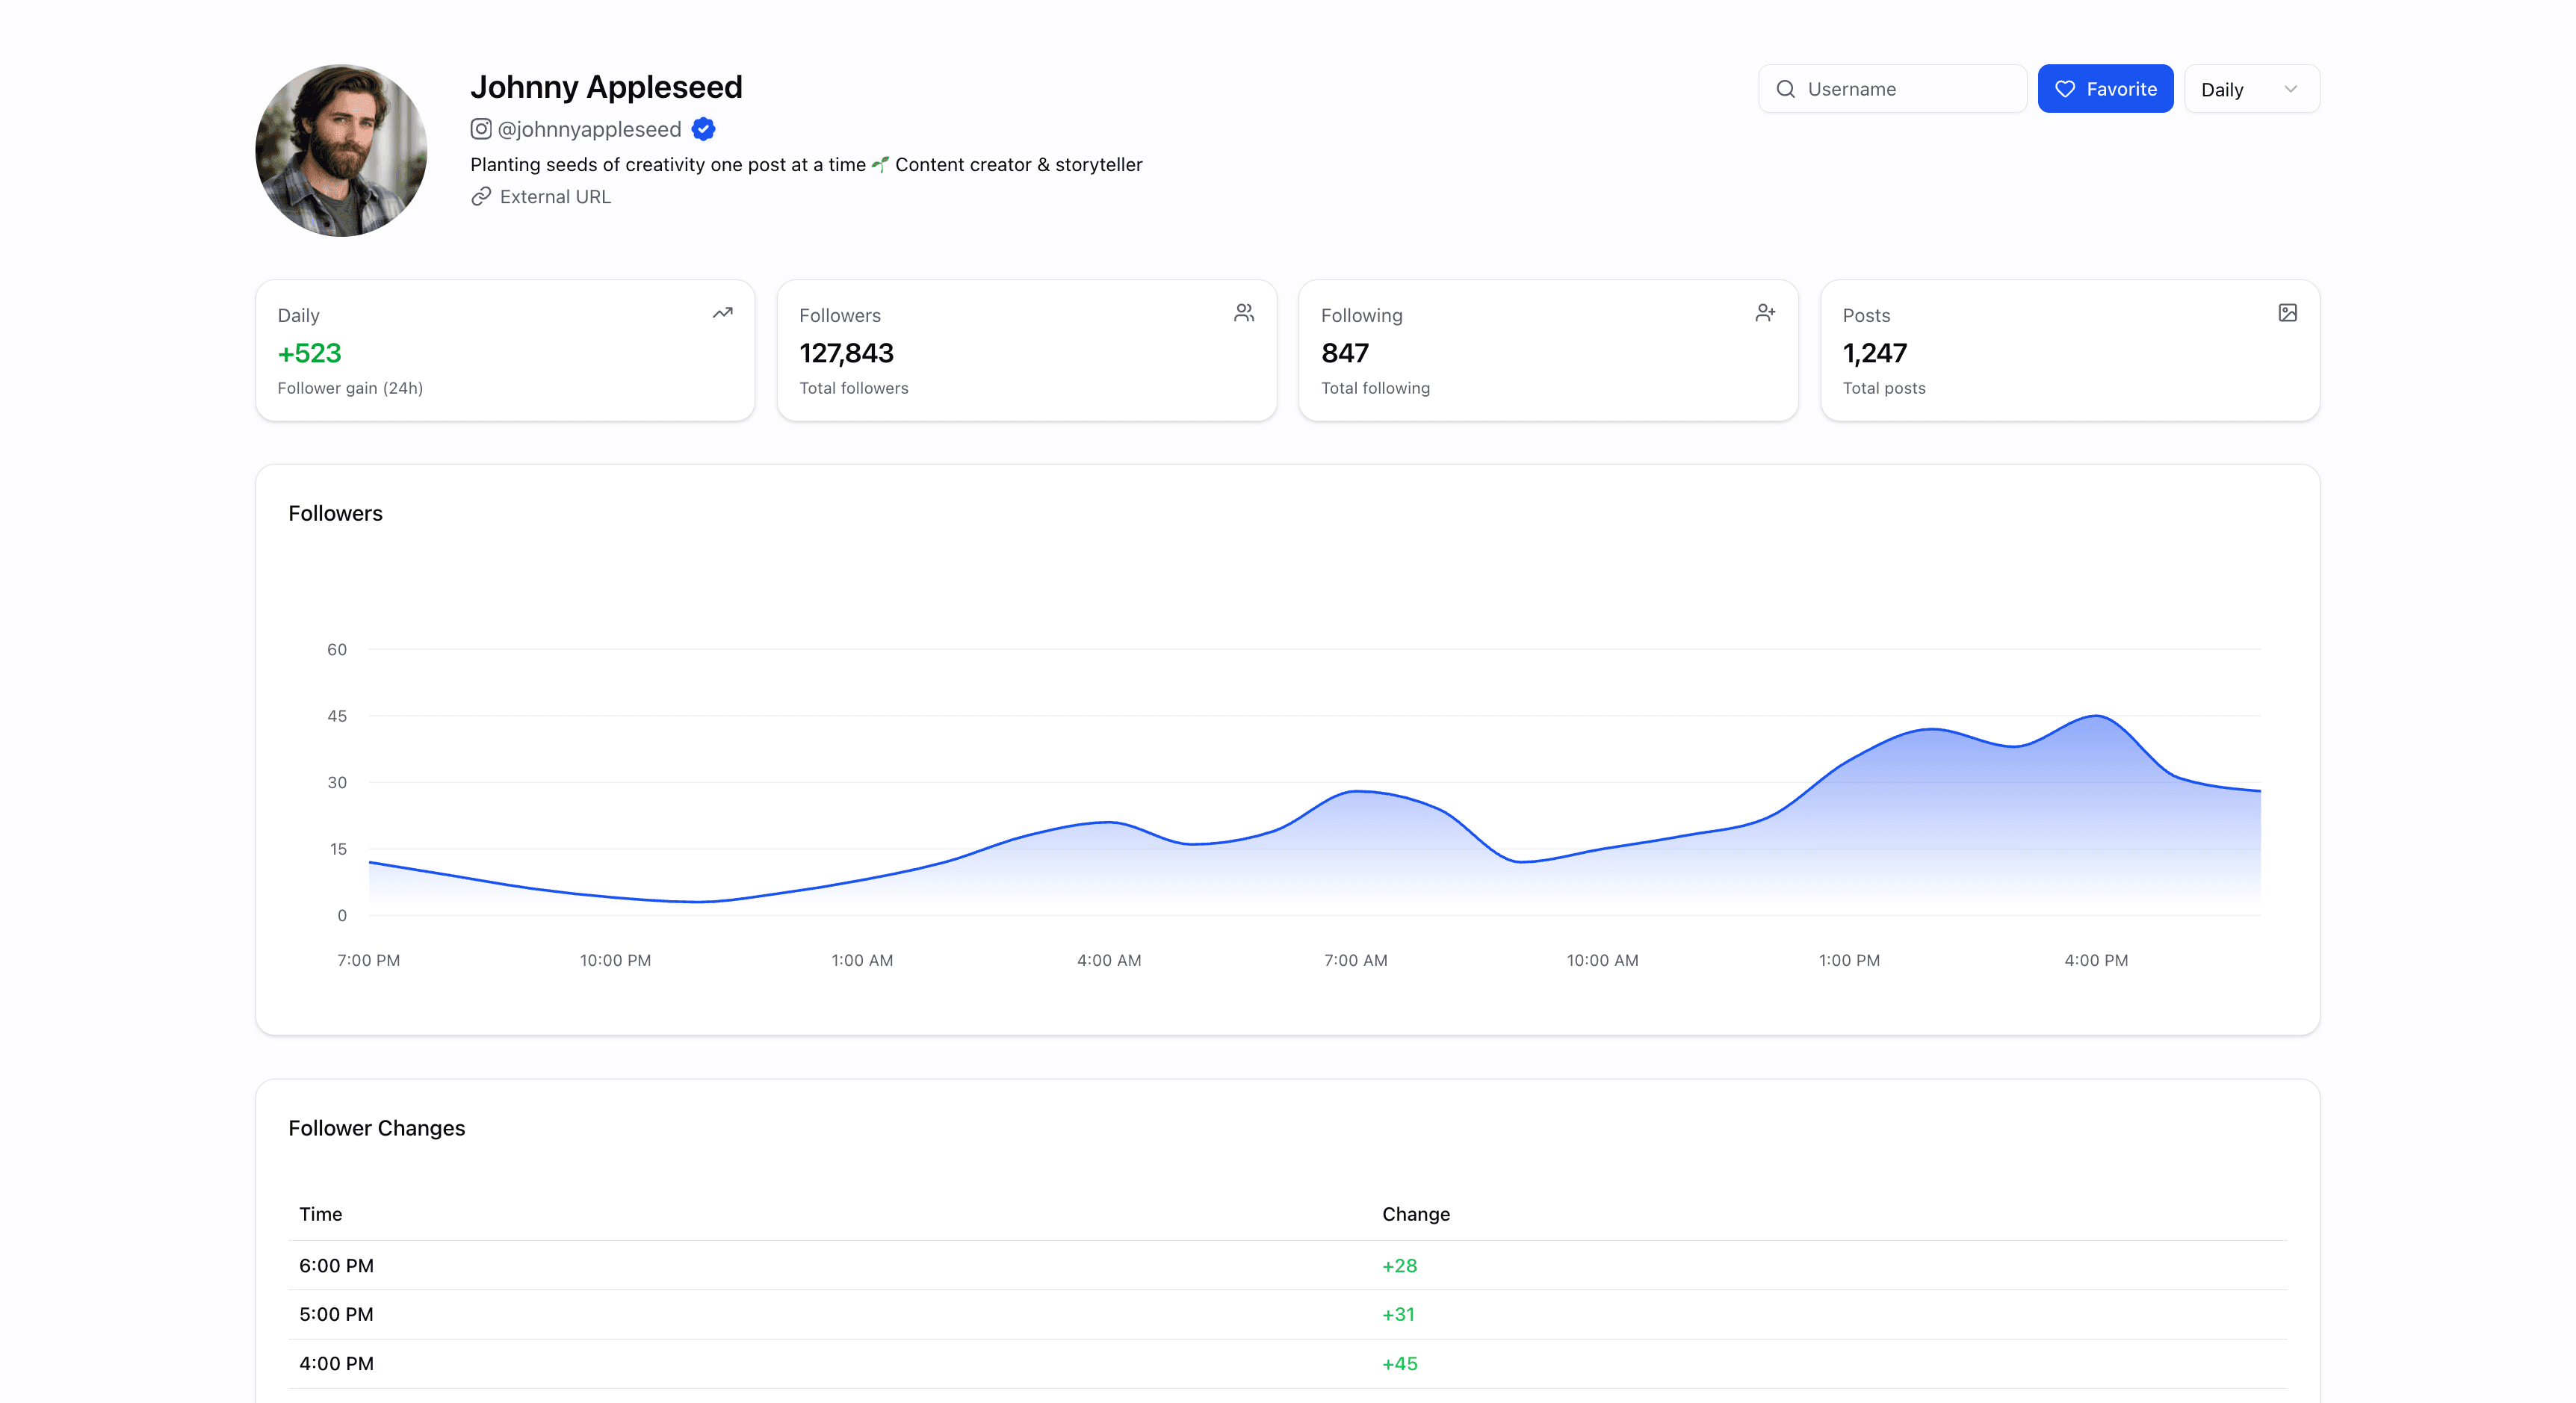Click the chevron arrow of Daily dropdown

click(2290, 89)
